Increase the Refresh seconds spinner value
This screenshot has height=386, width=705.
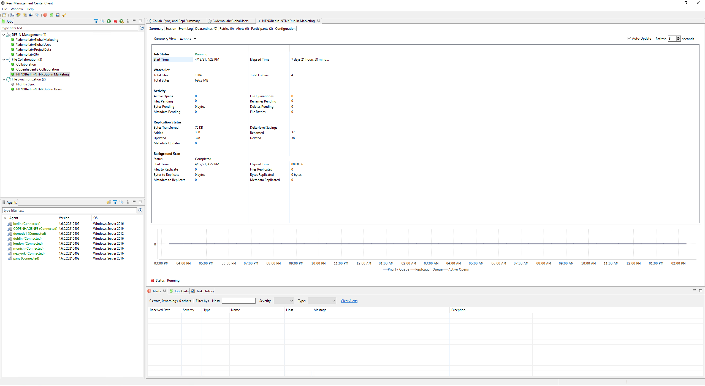pos(678,37)
